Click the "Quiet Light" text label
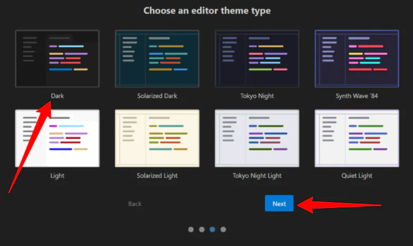Viewport: 413px width, 246px height. click(357, 176)
